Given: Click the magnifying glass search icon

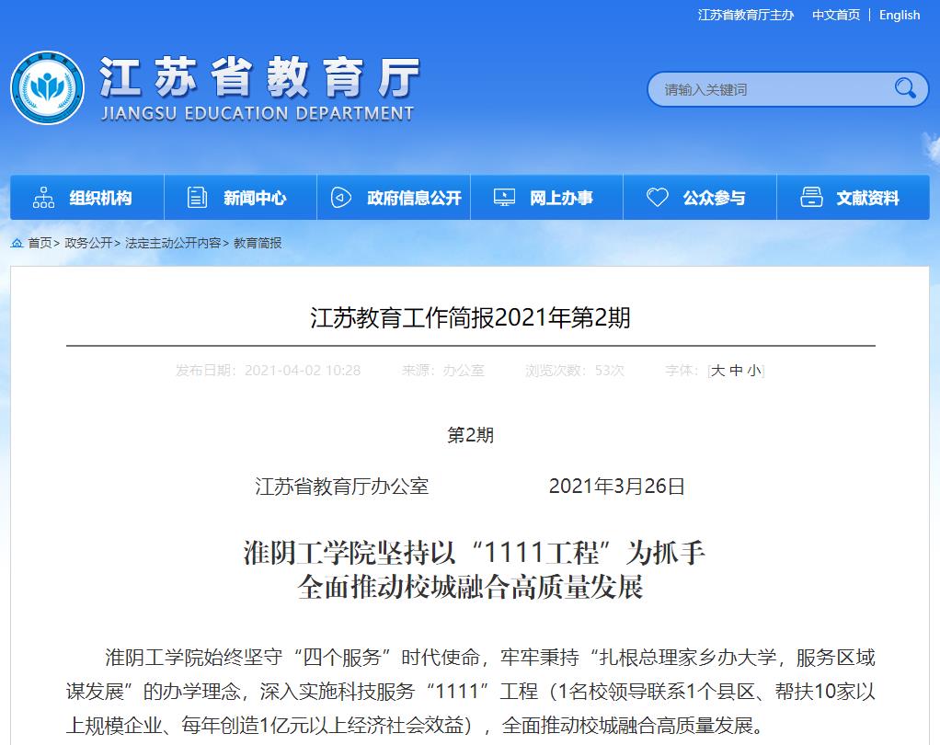Looking at the screenshot, I should (x=905, y=88).
